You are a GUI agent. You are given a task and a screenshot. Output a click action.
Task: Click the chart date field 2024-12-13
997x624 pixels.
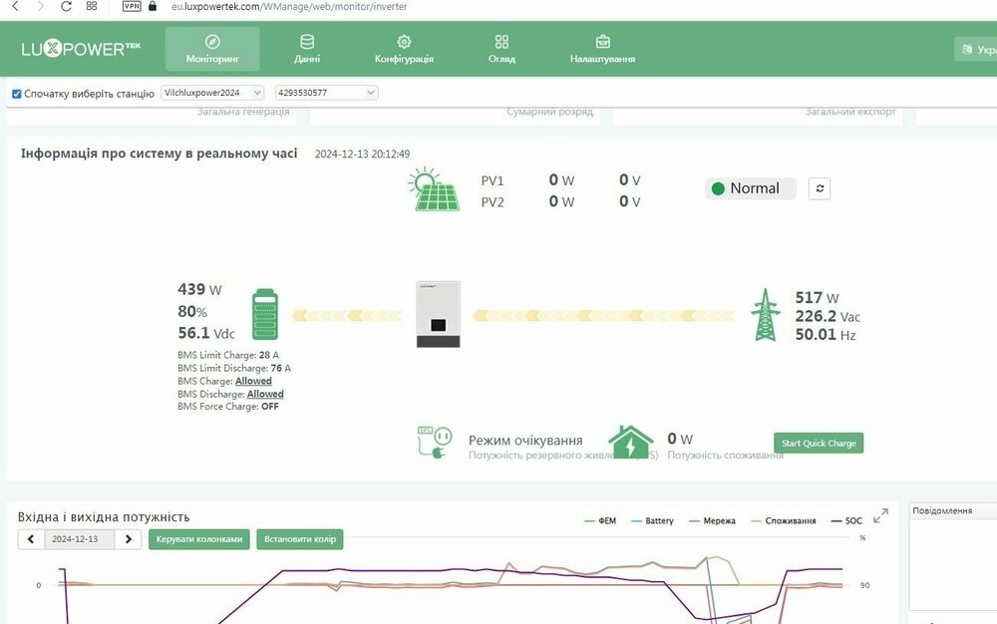click(80, 539)
